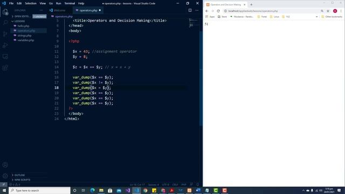Open Source Control view in activity bar

5,34
